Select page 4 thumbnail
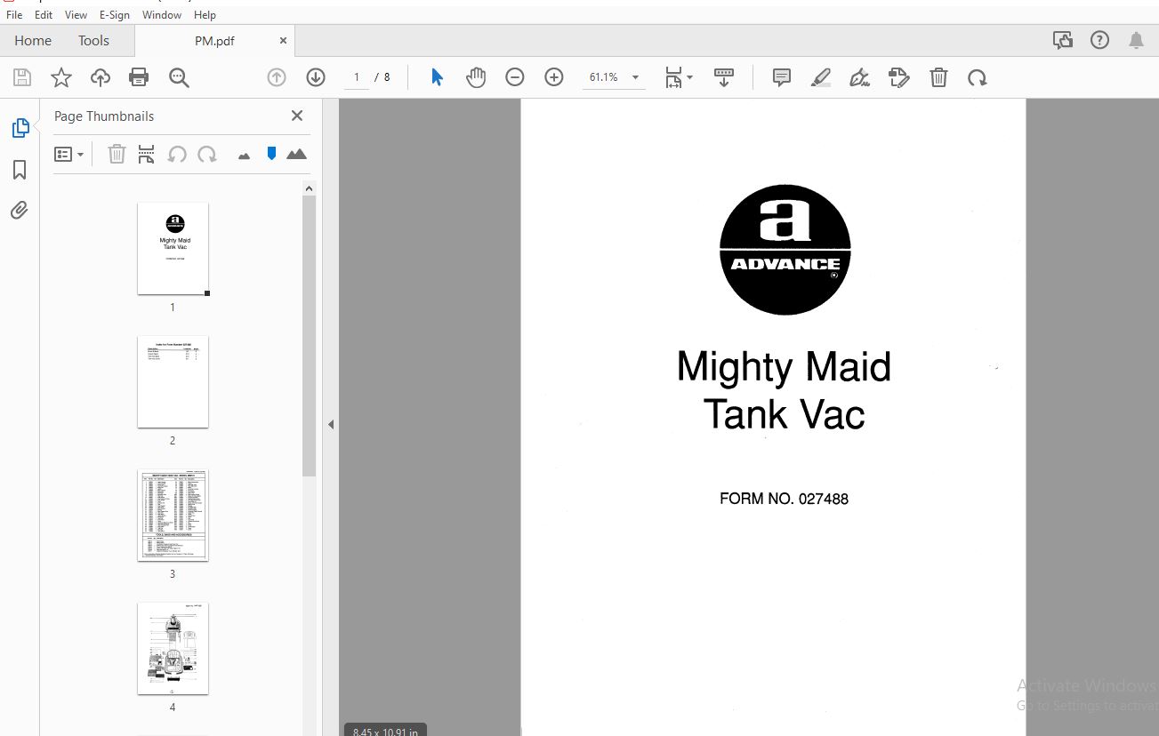 click(173, 648)
